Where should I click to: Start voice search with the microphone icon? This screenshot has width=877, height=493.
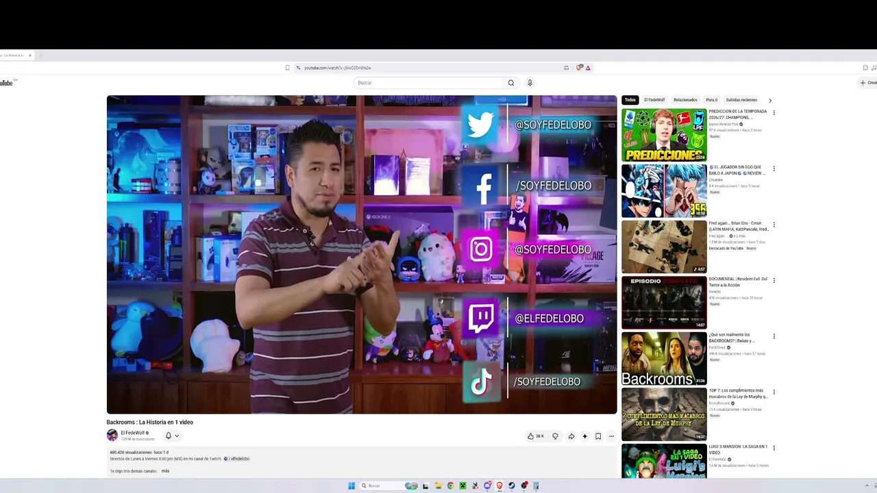pos(530,83)
